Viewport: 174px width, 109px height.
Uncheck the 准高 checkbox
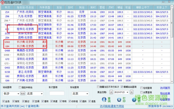click(89, 101)
